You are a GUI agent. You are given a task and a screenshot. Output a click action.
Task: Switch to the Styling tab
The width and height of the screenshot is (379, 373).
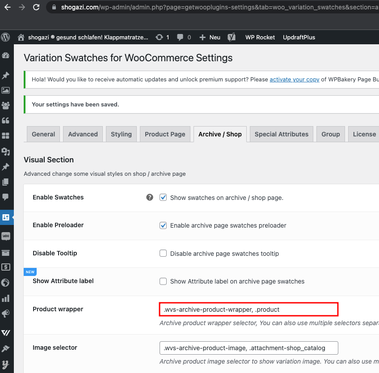121,134
